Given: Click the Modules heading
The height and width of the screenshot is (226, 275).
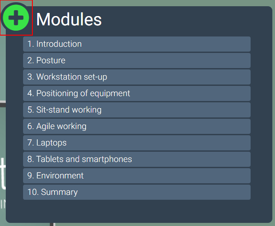Looking at the screenshot, I should coord(69,19).
